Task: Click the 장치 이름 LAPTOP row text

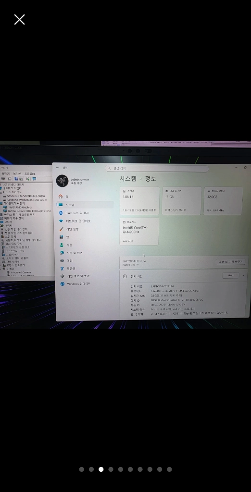Action: [162, 286]
